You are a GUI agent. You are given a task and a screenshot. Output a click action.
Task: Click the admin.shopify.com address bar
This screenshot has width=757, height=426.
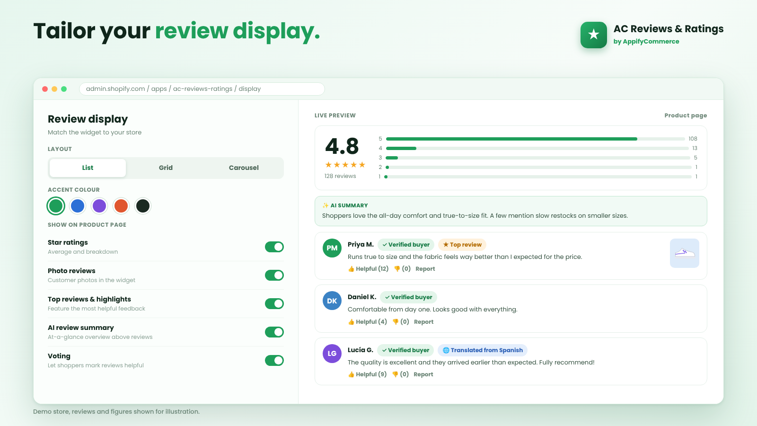tap(202, 89)
